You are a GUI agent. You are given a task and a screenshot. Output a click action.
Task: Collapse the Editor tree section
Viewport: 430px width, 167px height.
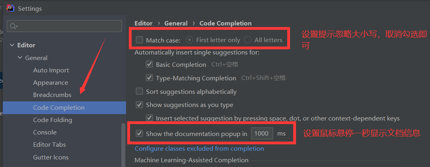click(x=12, y=45)
